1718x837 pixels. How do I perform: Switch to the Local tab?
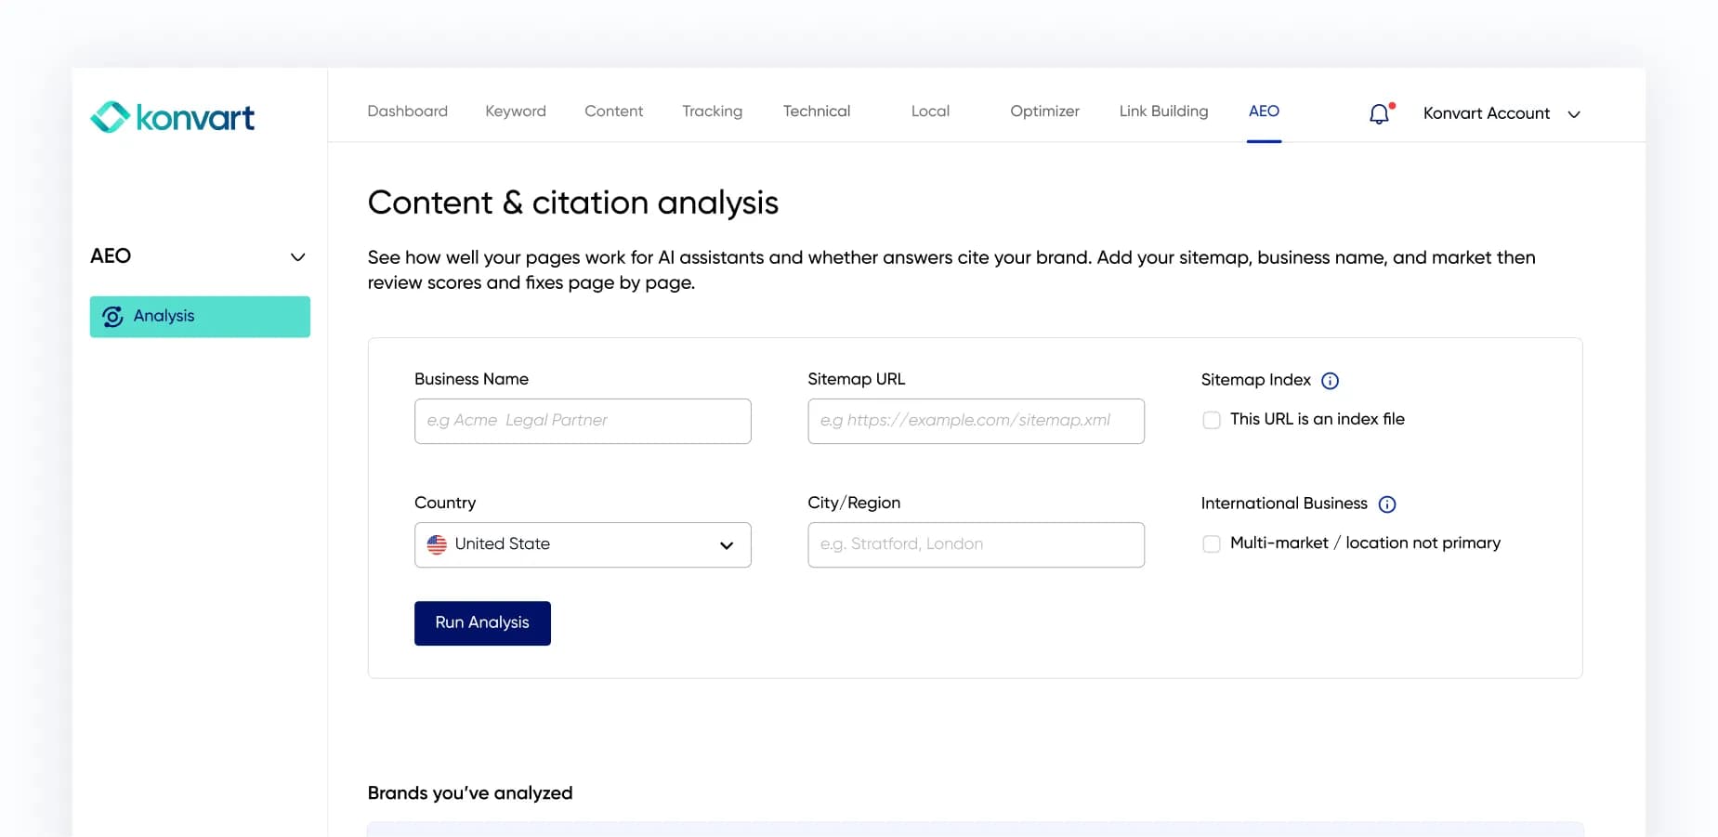tap(930, 111)
